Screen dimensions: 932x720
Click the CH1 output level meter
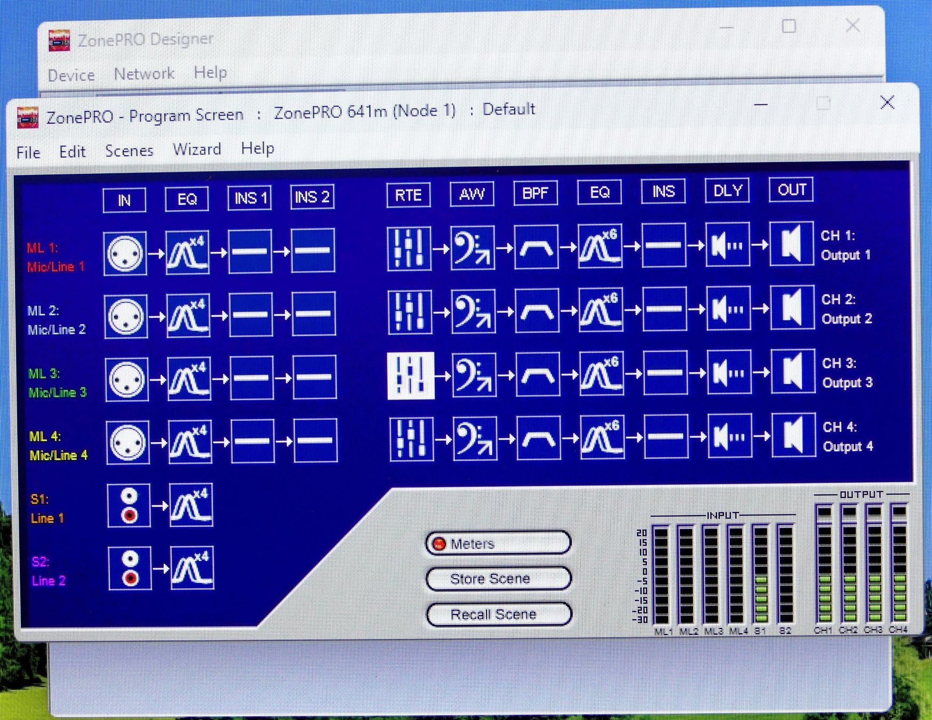click(824, 563)
